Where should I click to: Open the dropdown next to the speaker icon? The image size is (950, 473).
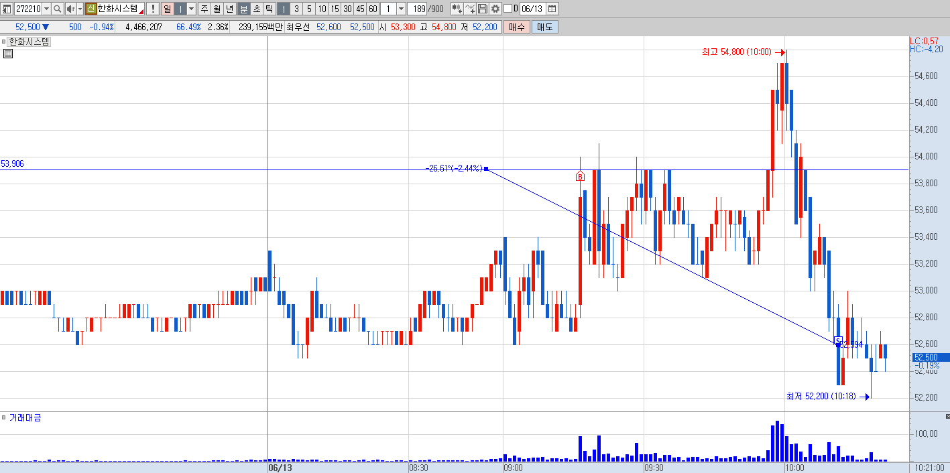80,9
